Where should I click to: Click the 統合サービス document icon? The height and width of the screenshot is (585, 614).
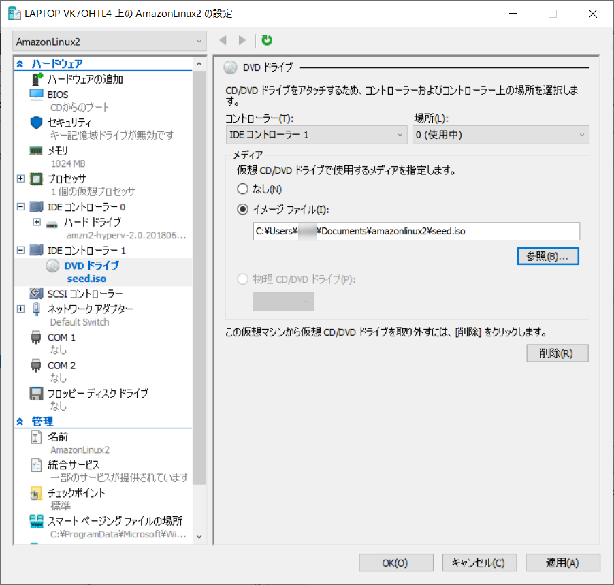tap(36, 464)
